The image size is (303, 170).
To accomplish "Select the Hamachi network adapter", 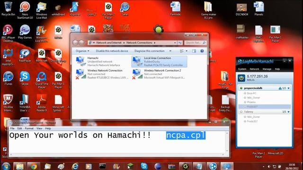I will (102, 61).
